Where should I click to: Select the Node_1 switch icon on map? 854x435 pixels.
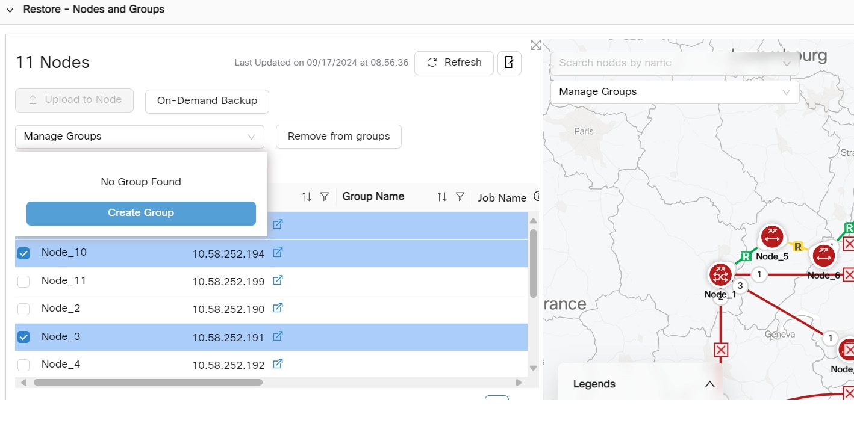point(720,274)
